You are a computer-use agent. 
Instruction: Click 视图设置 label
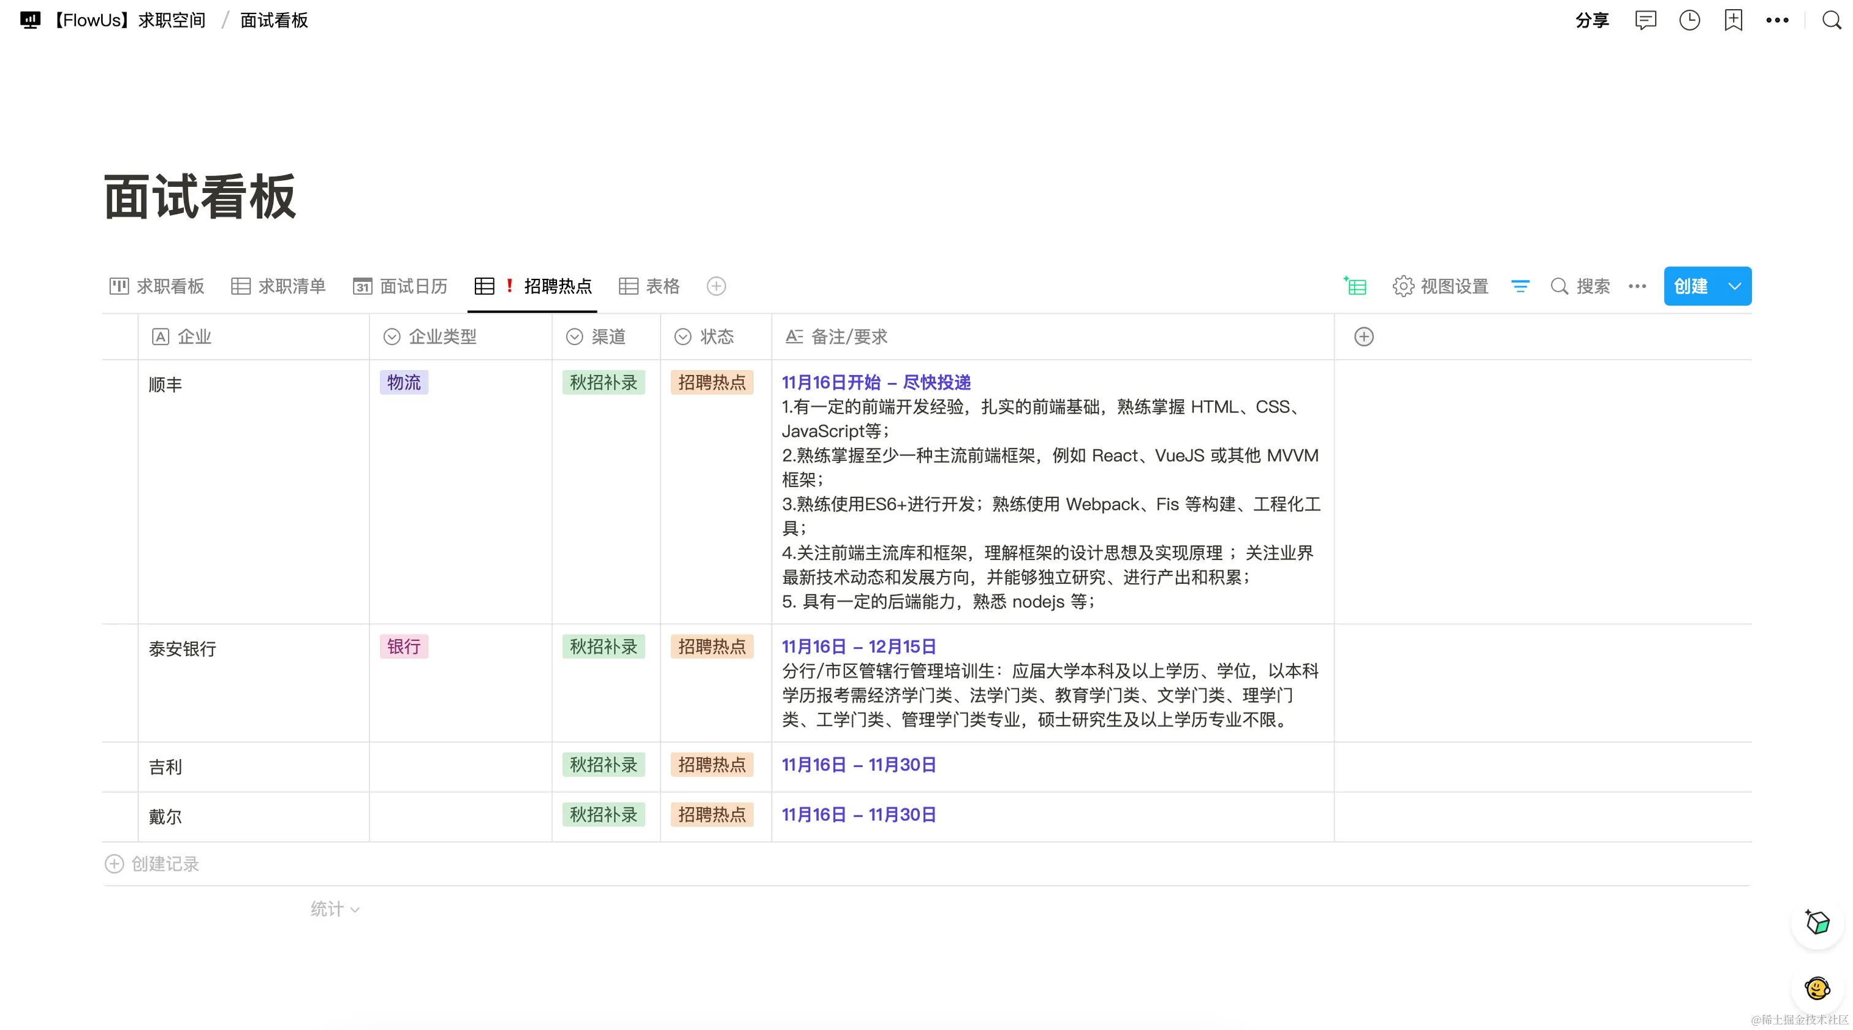tap(1455, 286)
